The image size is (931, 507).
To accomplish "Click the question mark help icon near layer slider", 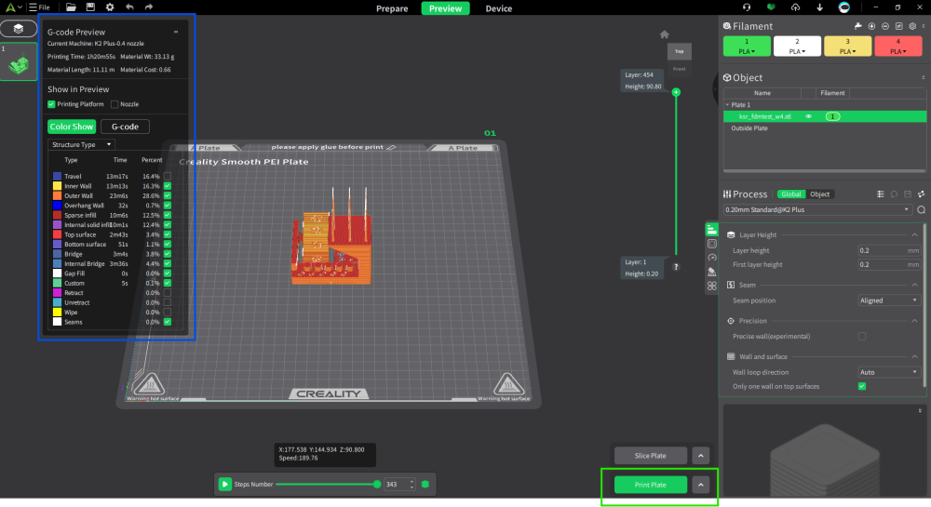I will tap(676, 267).
